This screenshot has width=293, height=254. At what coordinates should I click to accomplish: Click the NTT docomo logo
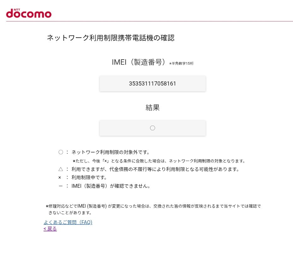pos(29,13)
